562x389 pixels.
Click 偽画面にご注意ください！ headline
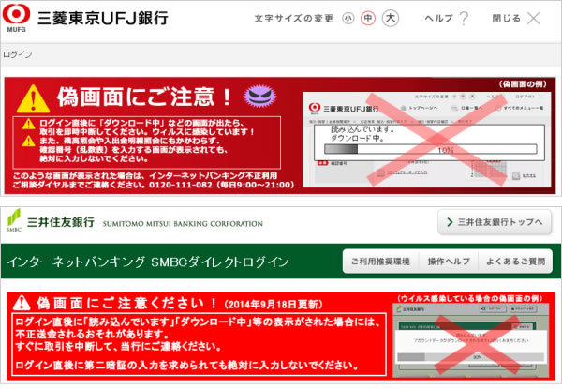[x=126, y=304]
